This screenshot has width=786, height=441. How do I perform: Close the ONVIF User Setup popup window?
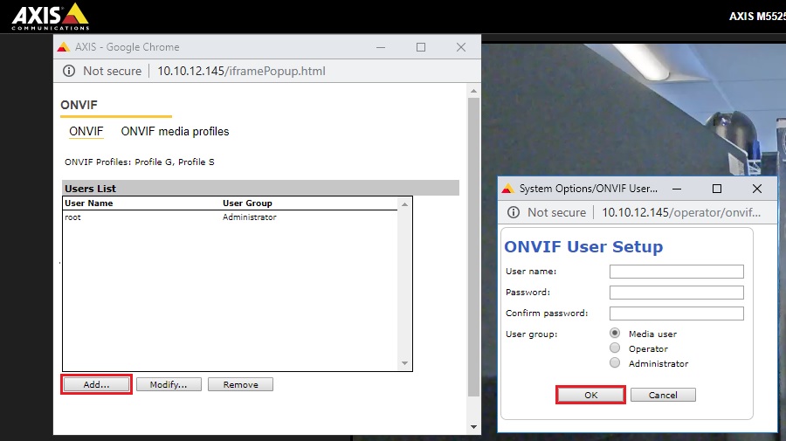pos(757,188)
